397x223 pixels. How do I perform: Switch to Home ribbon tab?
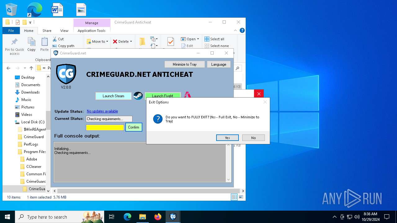coord(29,31)
